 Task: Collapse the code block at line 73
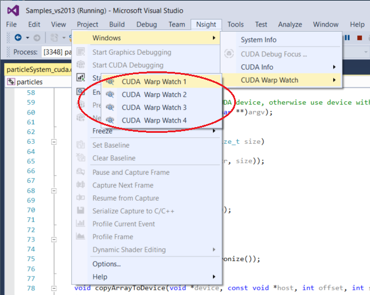54,240
